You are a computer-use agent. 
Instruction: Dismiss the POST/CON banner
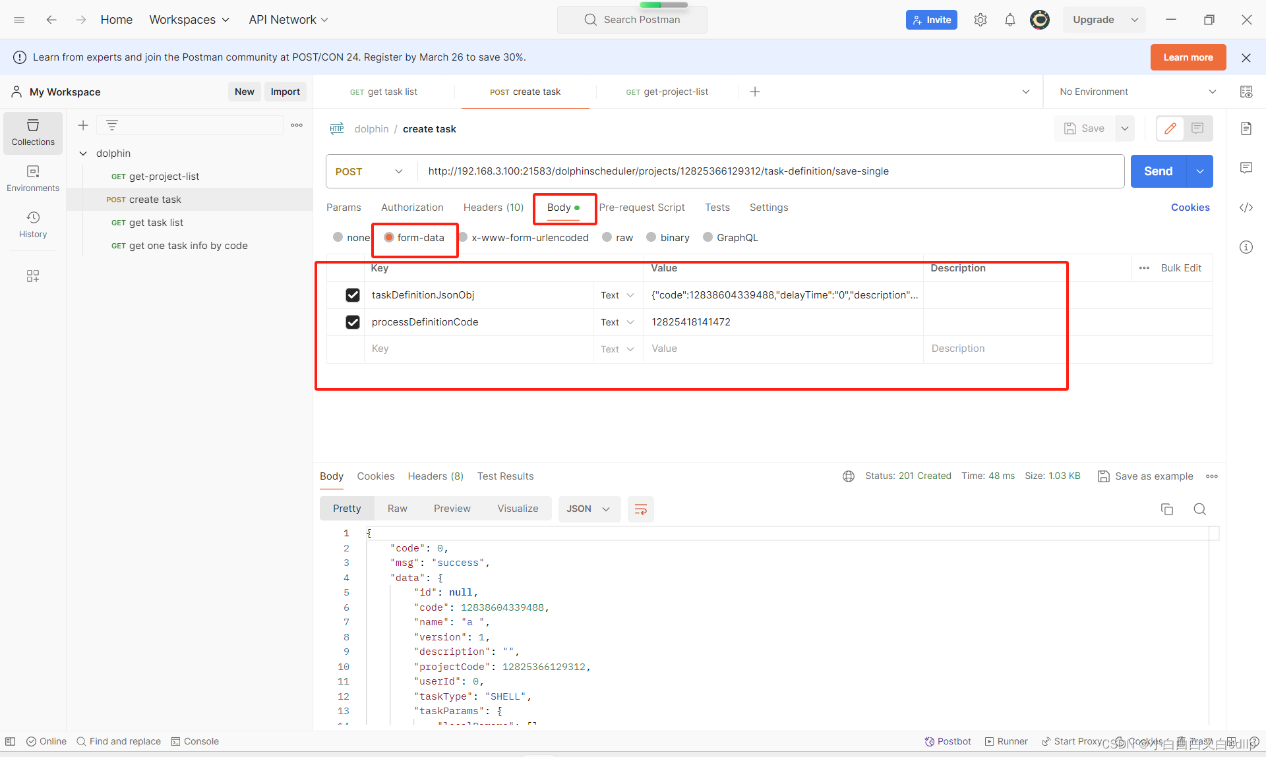[x=1246, y=57]
